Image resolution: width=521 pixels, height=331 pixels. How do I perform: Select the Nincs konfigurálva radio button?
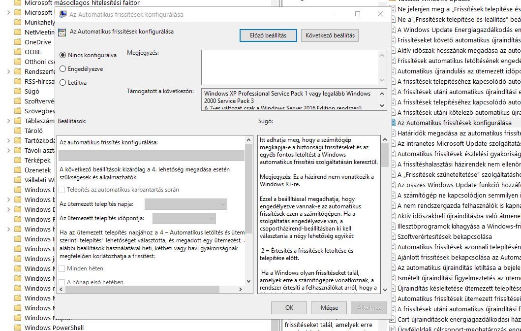coord(62,55)
